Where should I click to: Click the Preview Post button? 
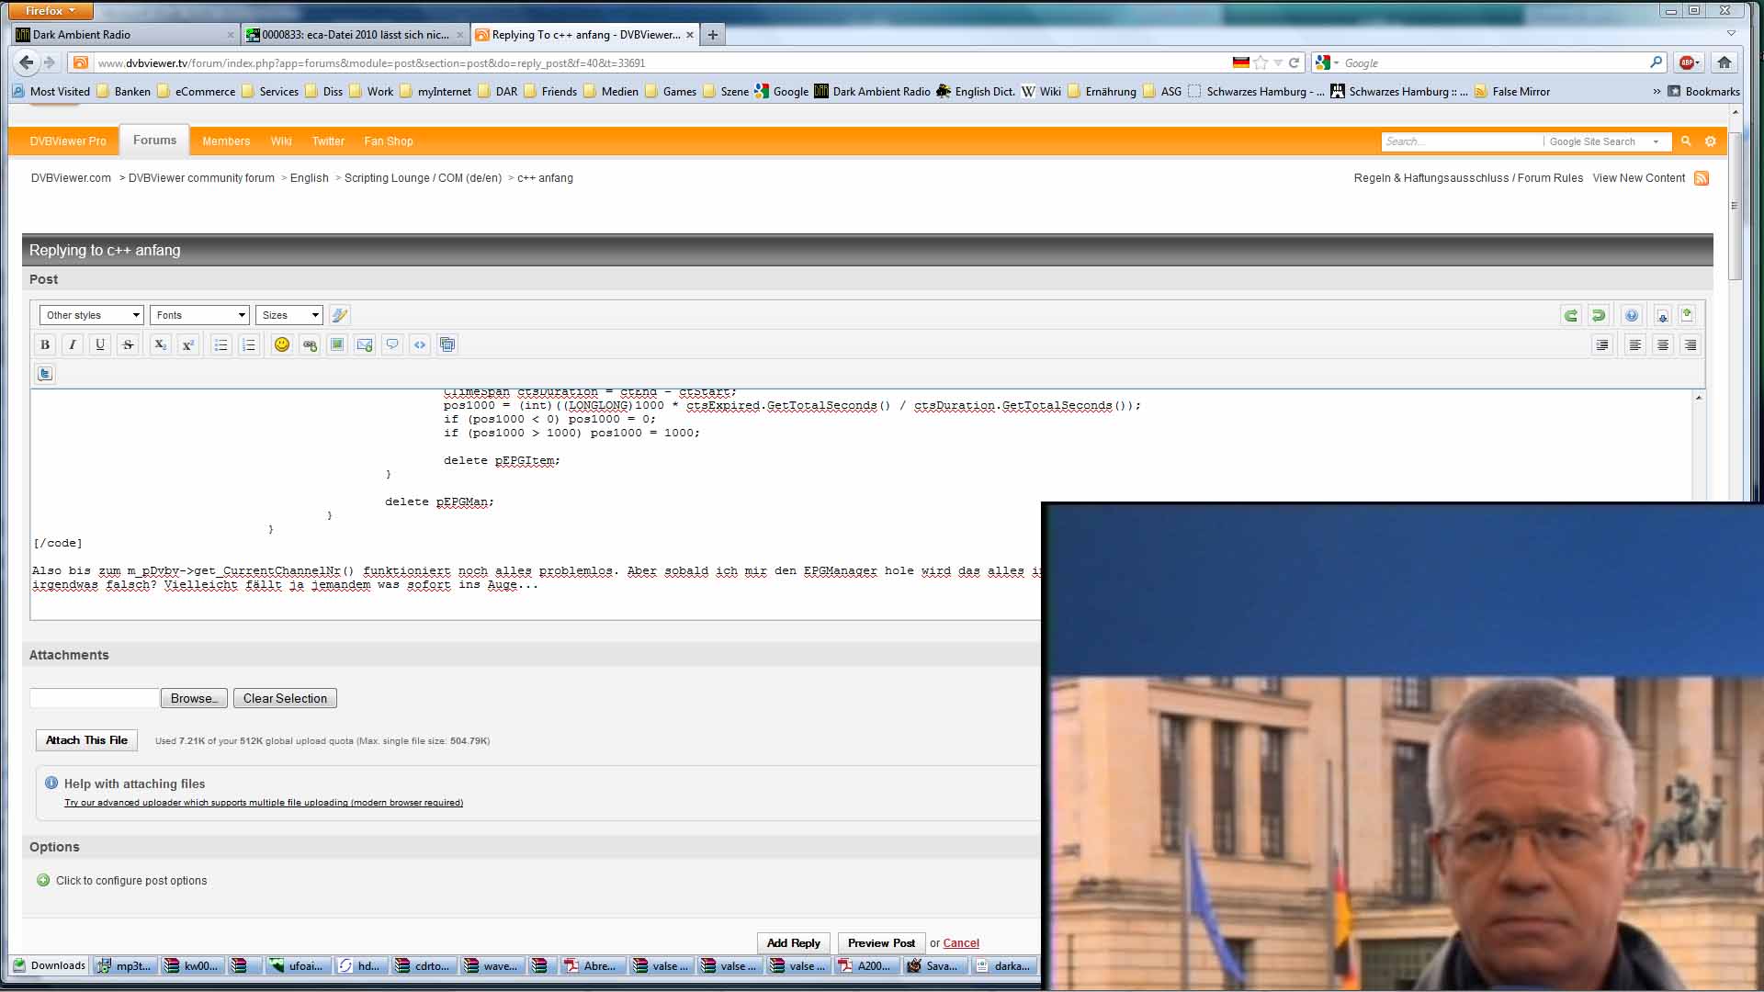[x=881, y=943]
